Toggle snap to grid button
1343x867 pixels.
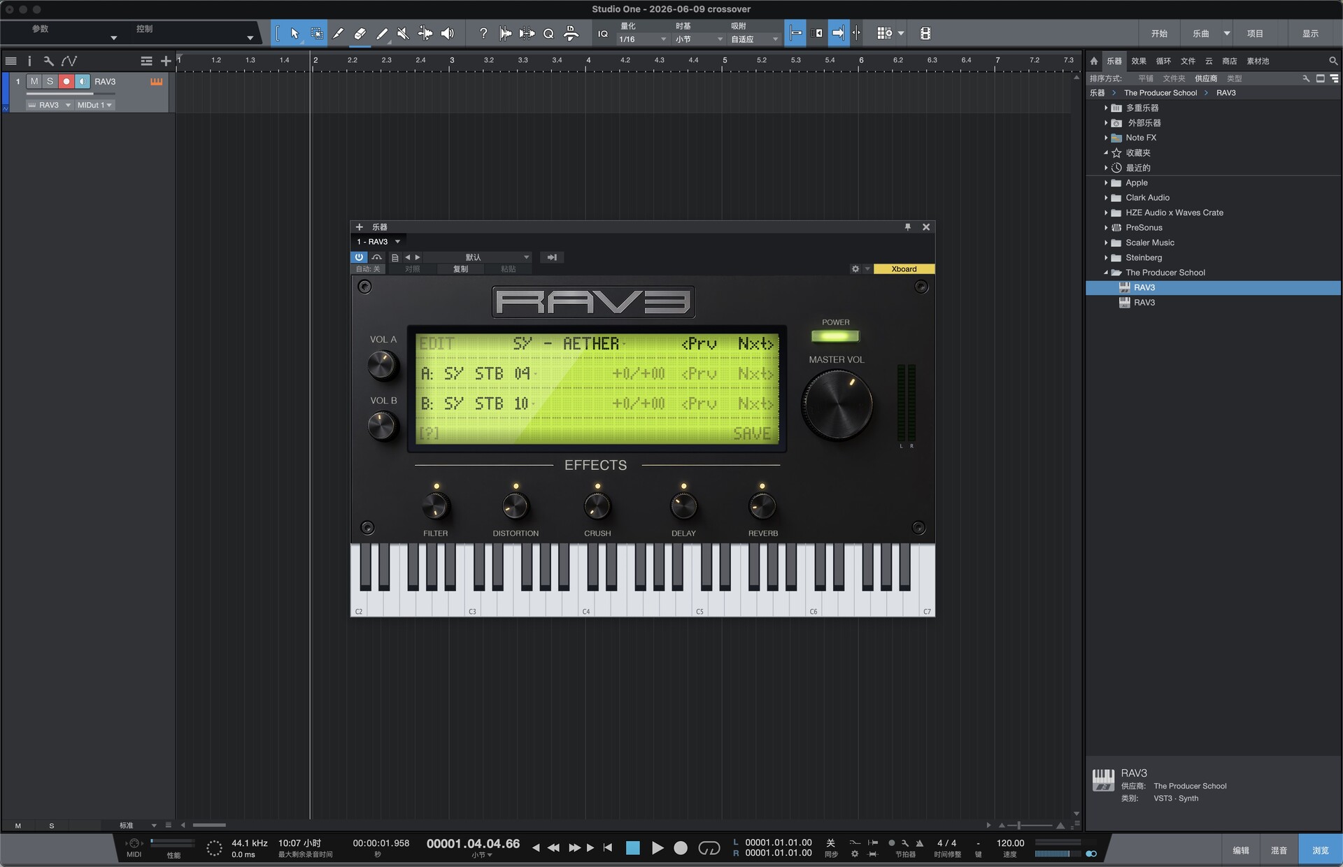(x=795, y=33)
